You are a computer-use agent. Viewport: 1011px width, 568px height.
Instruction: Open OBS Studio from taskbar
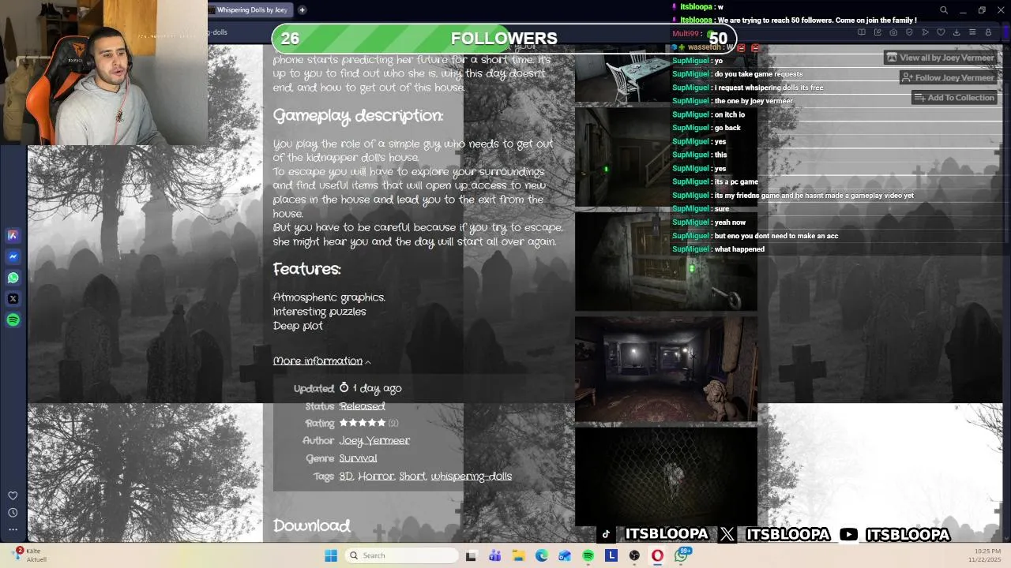coord(634,555)
